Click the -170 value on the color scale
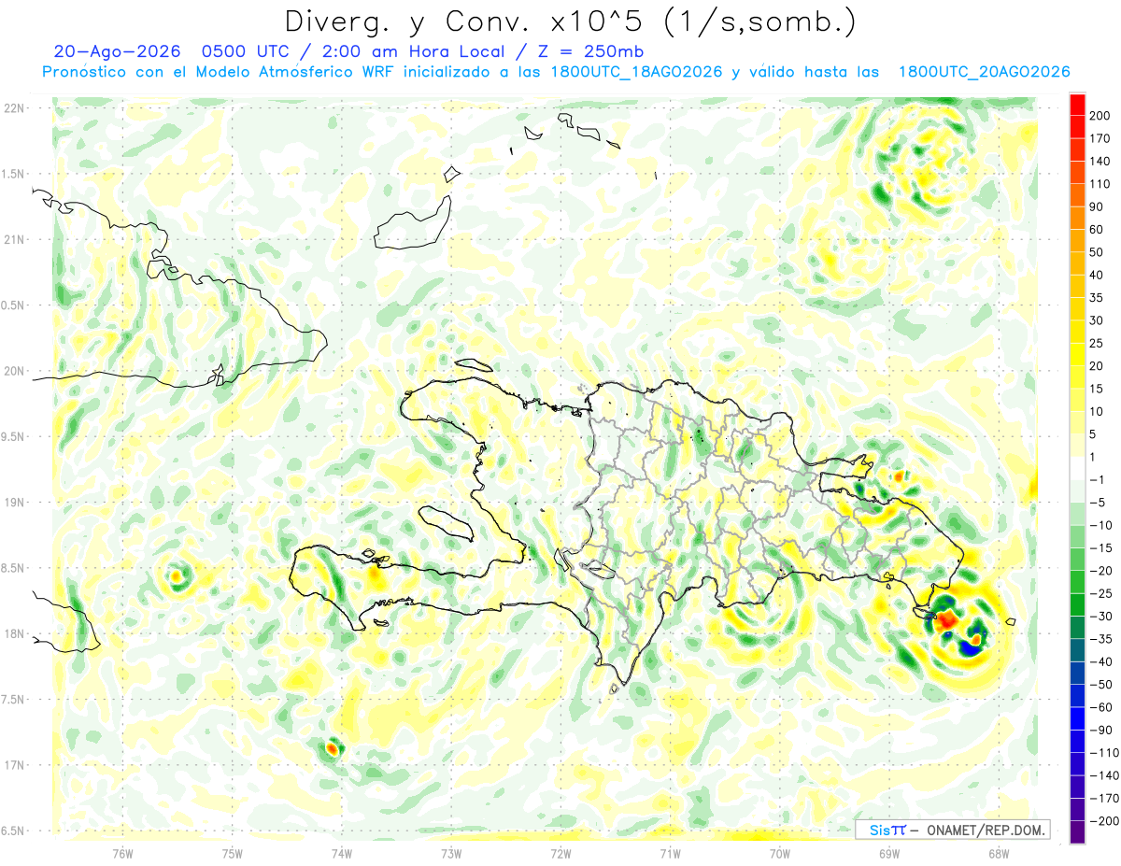1121x866 pixels. click(1103, 799)
